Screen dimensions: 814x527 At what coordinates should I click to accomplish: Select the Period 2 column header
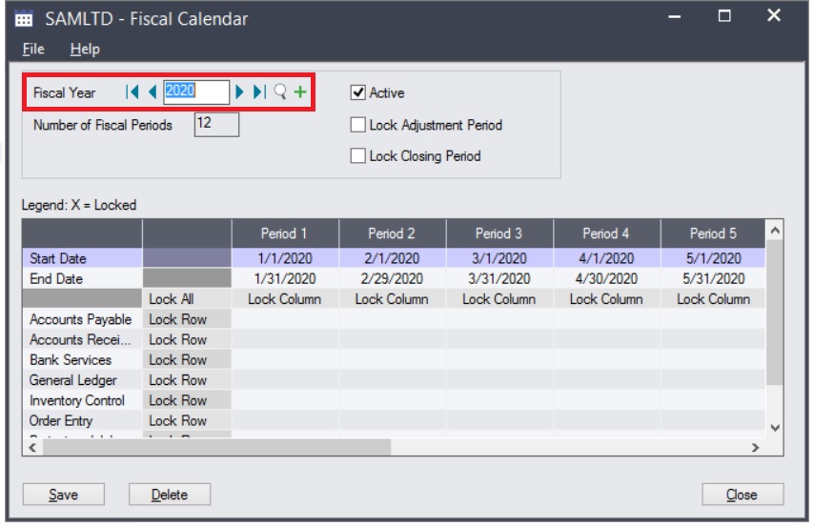coord(392,233)
